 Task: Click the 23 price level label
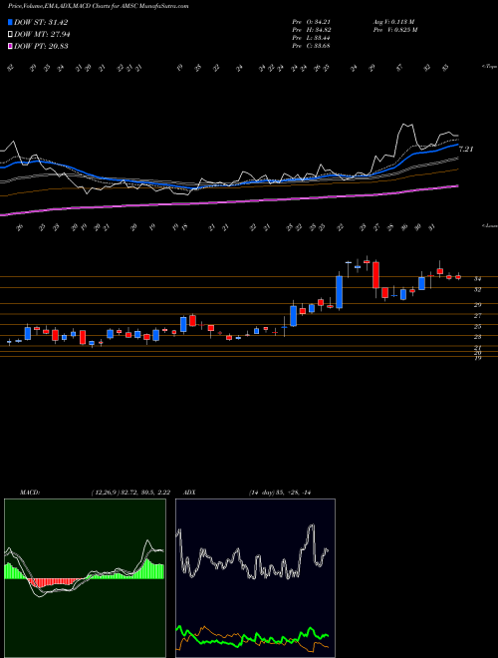tap(477, 337)
